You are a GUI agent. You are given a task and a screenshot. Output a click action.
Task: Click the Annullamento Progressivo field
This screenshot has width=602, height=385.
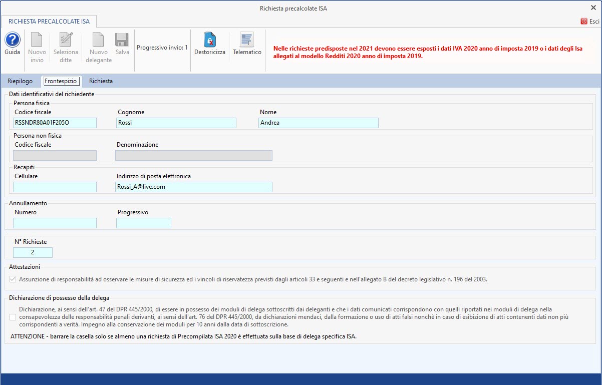144,223
